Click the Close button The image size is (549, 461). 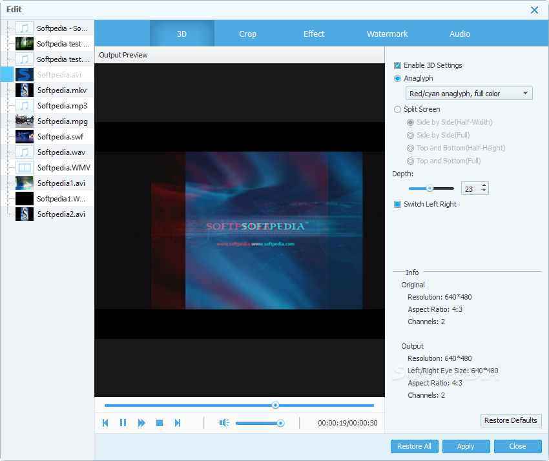tap(517, 446)
